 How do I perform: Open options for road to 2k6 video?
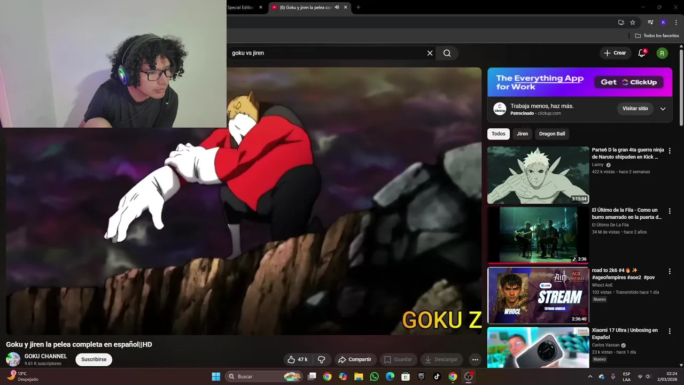click(x=670, y=271)
